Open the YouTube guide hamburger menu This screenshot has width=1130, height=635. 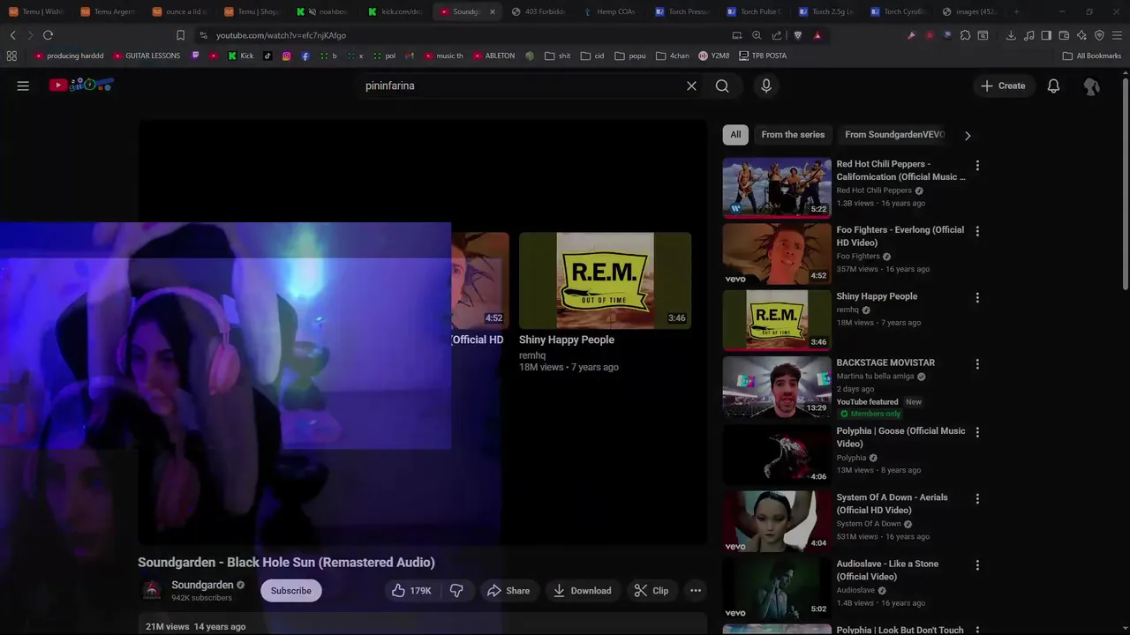(23, 86)
